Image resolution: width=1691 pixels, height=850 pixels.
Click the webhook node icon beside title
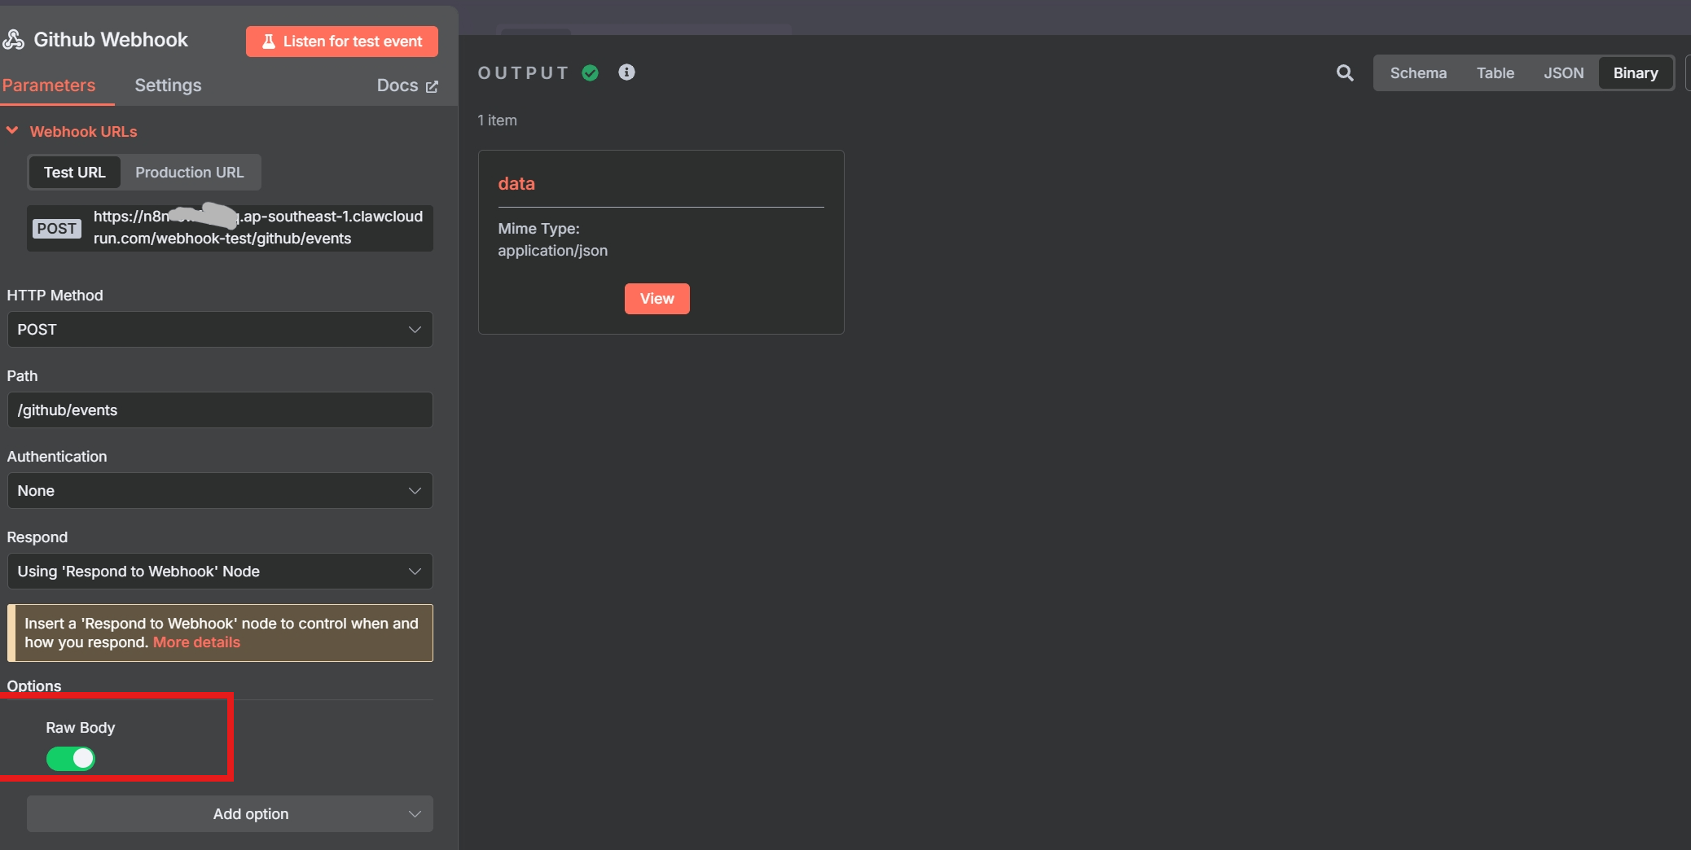[14, 39]
